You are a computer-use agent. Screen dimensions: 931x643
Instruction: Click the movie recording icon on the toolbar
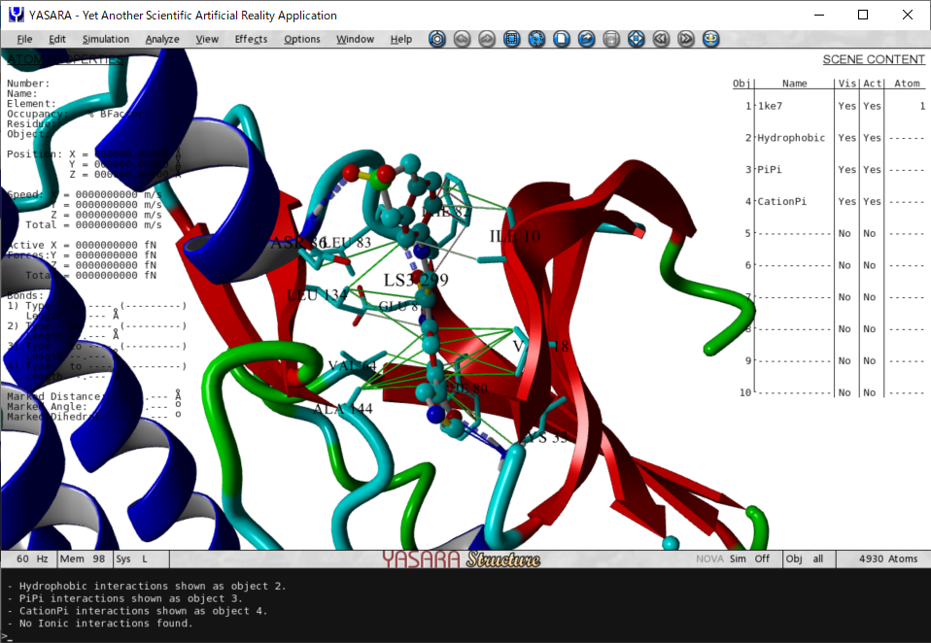tap(437, 39)
